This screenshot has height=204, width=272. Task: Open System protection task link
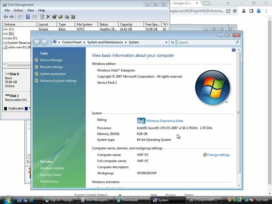coord(53,74)
